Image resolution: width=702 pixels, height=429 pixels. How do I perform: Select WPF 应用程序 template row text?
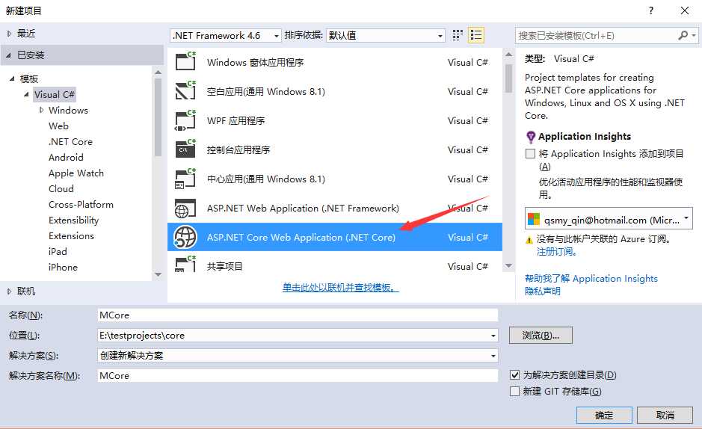[x=236, y=121]
